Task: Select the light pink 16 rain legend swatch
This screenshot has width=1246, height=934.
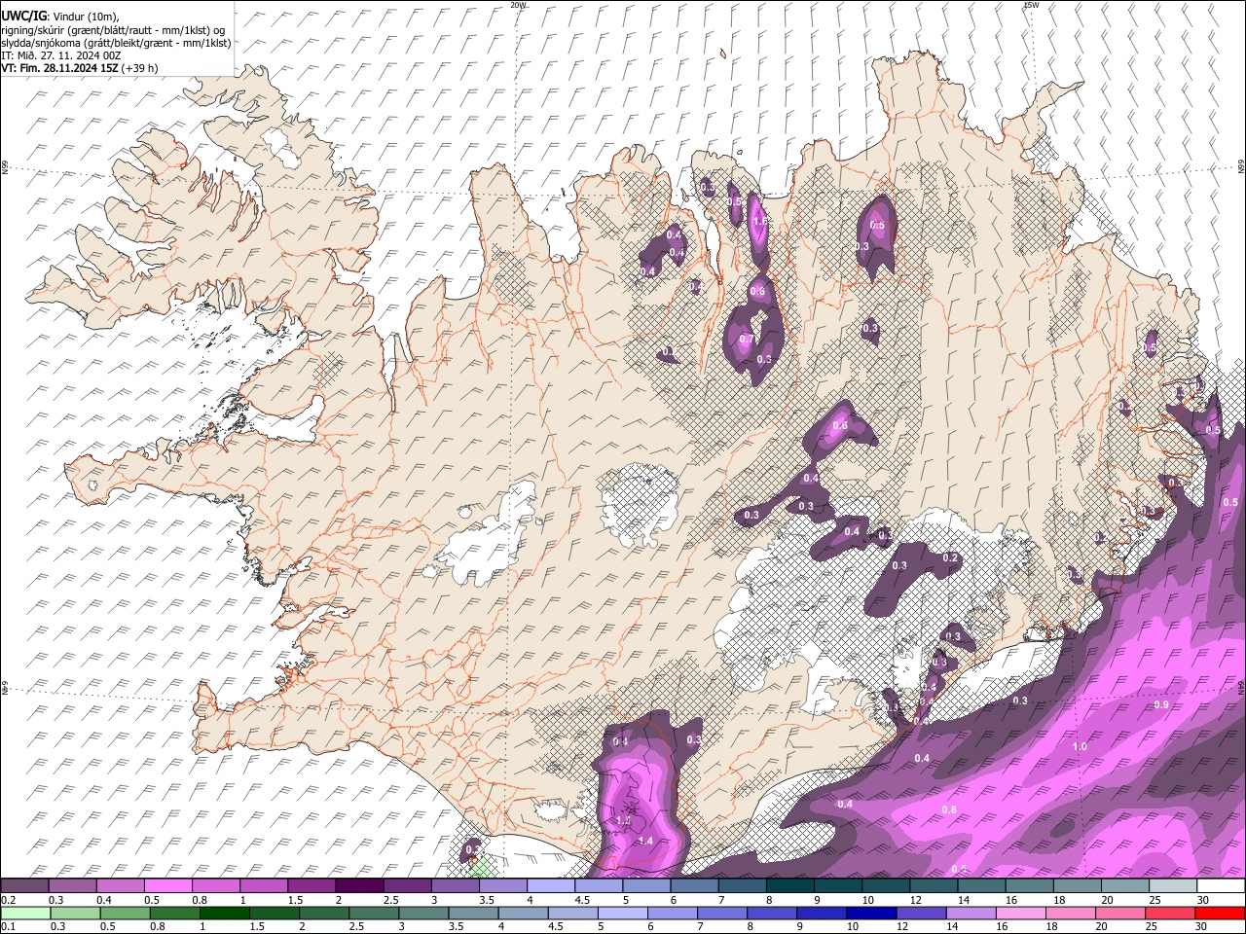Action: [x=1019, y=913]
